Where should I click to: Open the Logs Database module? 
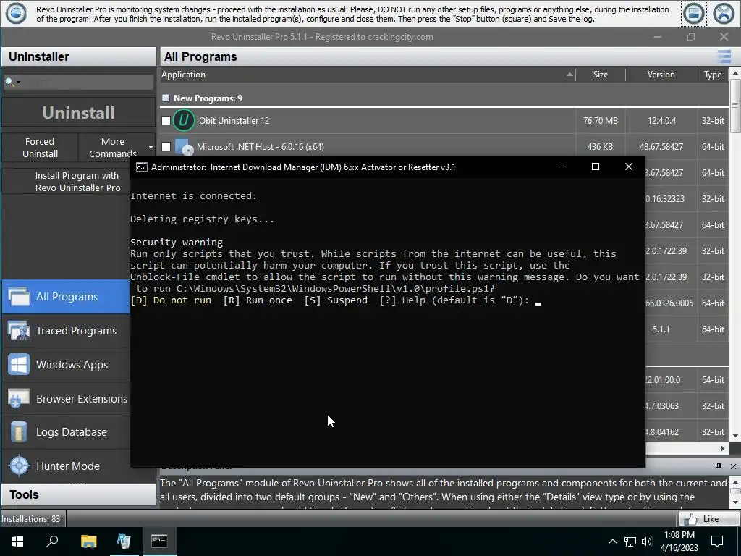66,432
